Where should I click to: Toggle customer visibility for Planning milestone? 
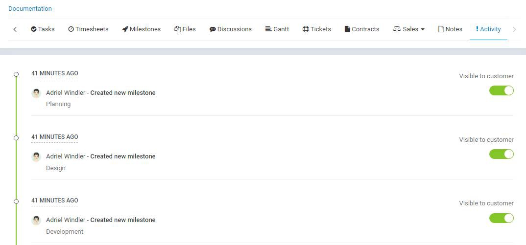(501, 90)
